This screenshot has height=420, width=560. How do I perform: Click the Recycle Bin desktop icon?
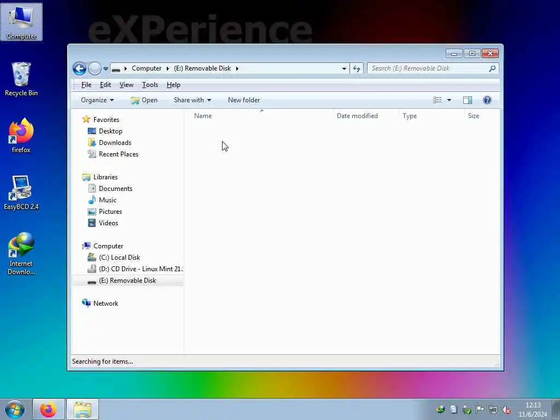[21, 79]
